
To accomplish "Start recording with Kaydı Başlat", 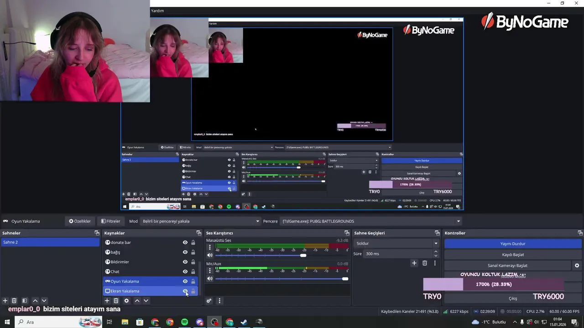I will click(513, 255).
